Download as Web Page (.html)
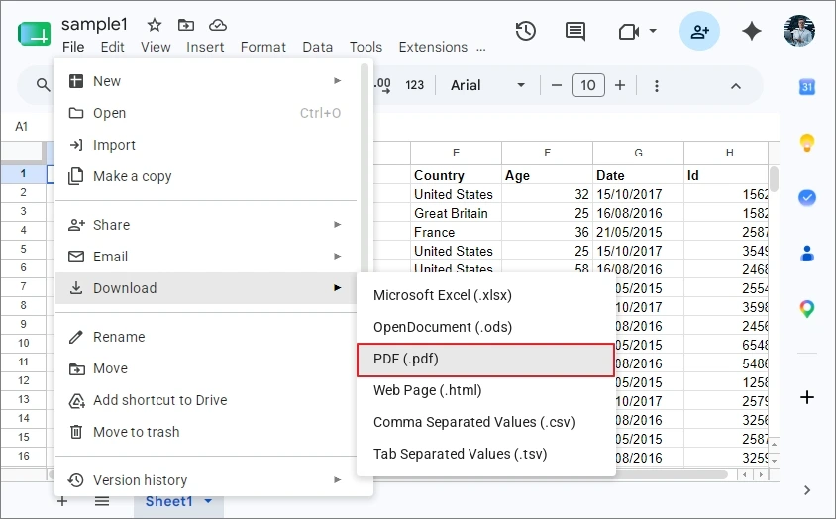836x519 pixels. (x=485, y=390)
